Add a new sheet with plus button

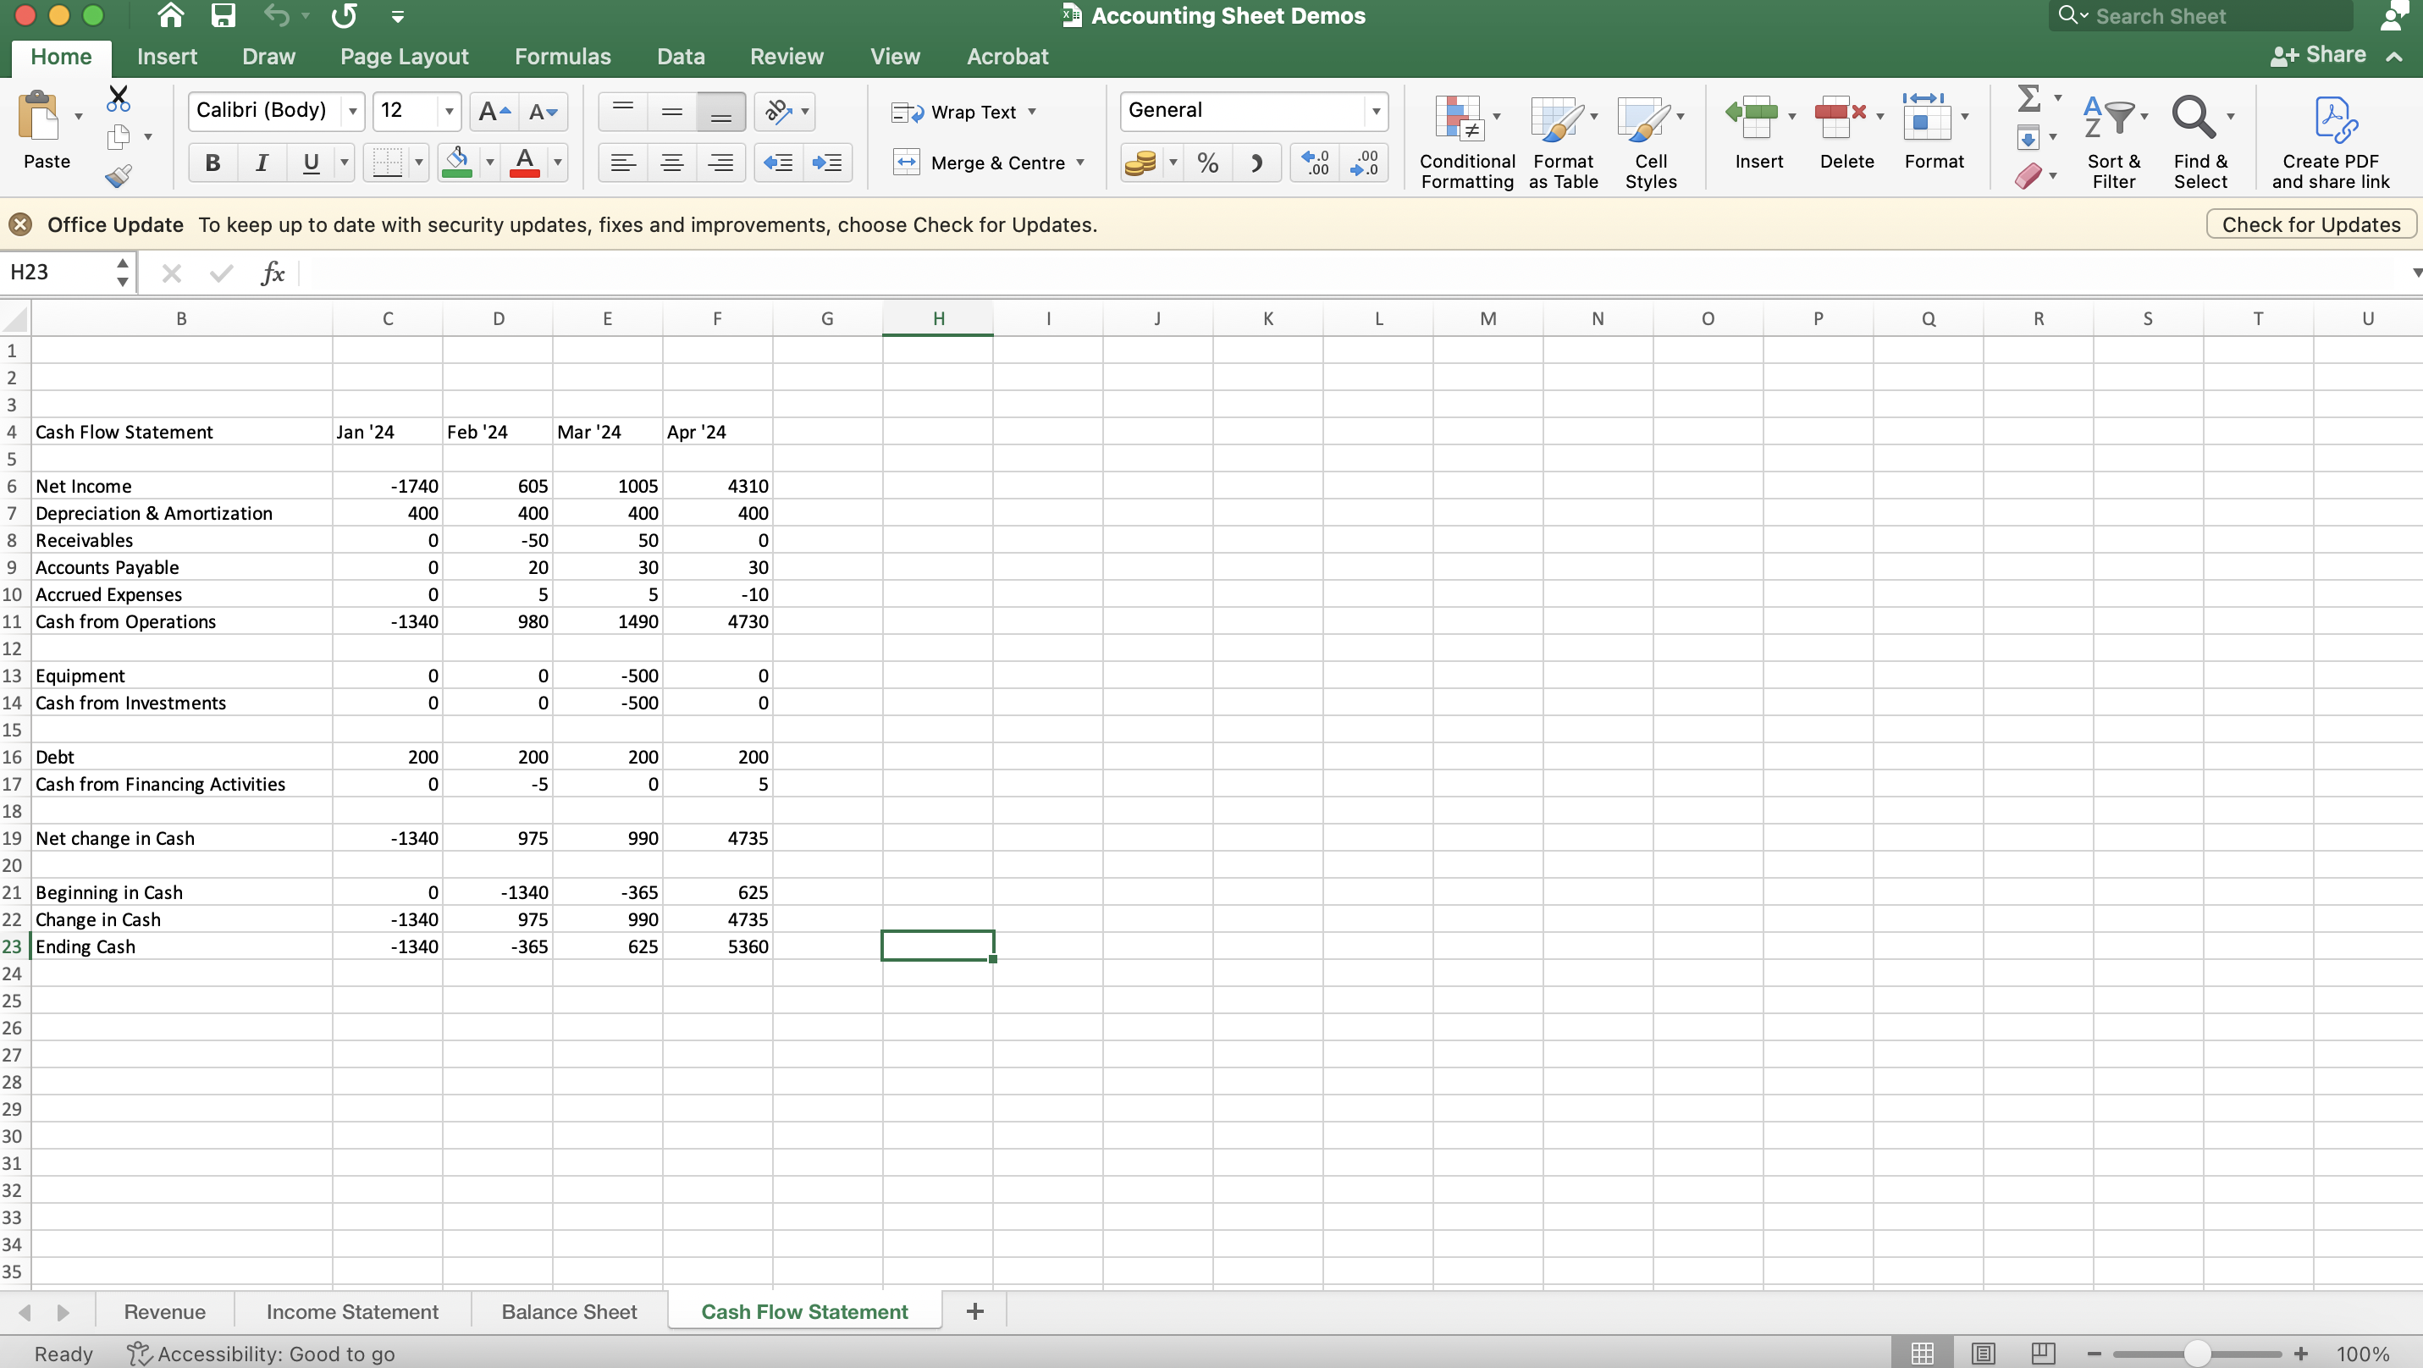(975, 1311)
